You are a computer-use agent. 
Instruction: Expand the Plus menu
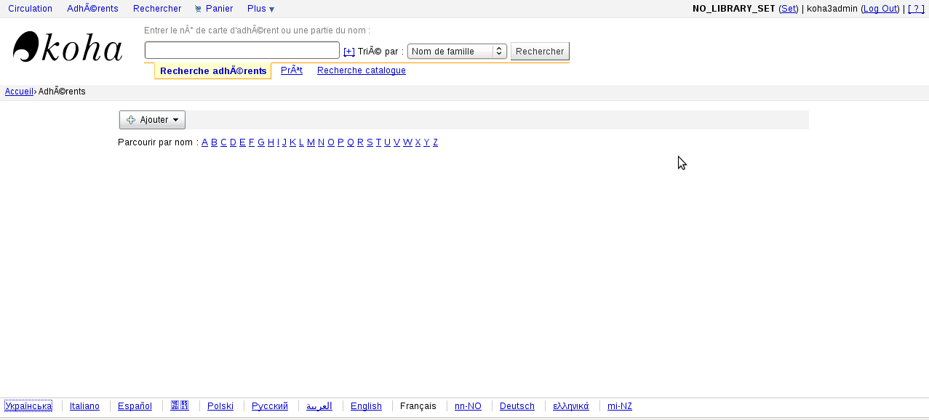(x=260, y=9)
